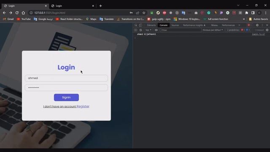
Task: Open a new browser tab
Action: point(100,6)
